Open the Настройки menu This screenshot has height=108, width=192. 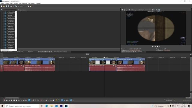31,3
